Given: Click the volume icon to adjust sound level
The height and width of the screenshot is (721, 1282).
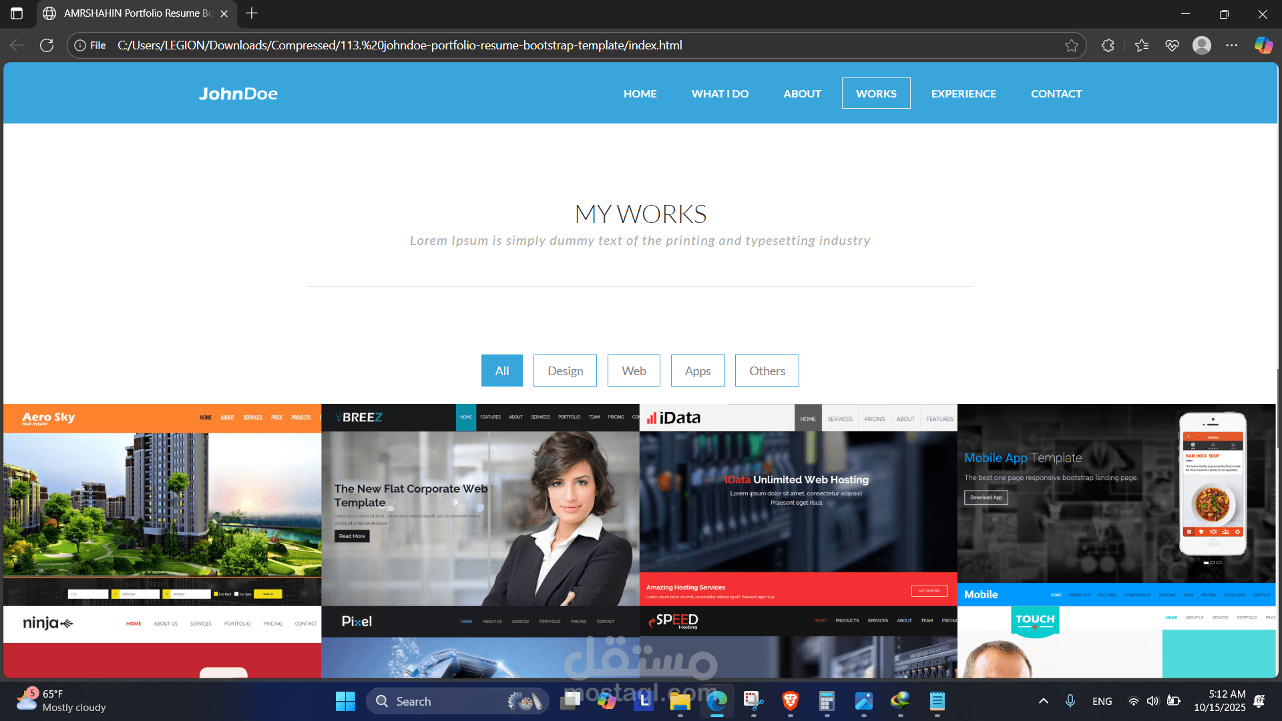Looking at the screenshot, I should (1153, 701).
